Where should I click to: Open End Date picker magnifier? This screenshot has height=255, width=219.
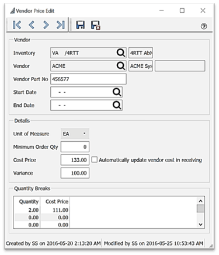pyautogui.click(x=117, y=105)
